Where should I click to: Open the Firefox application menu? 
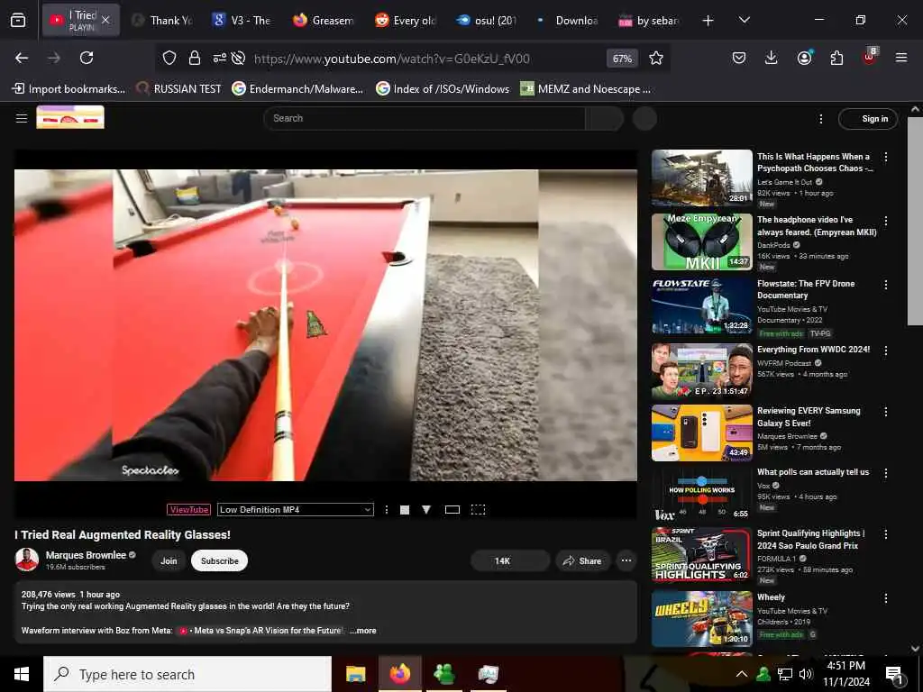click(x=901, y=58)
